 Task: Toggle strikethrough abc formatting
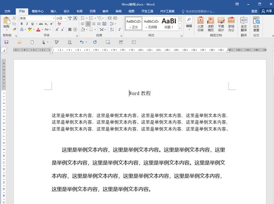pos(41,24)
